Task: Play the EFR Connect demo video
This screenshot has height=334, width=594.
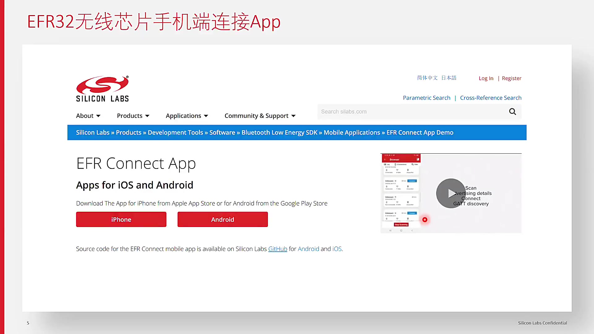Action: (451, 193)
